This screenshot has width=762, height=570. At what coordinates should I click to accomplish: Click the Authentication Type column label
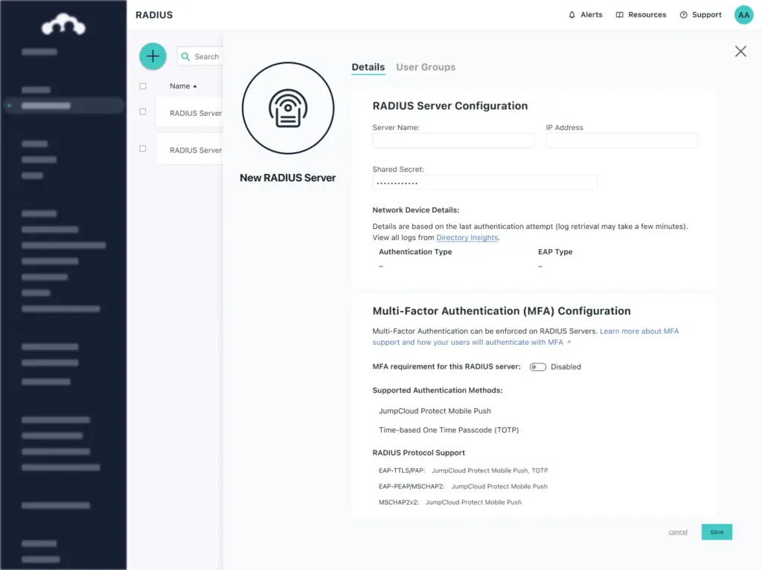click(415, 252)
